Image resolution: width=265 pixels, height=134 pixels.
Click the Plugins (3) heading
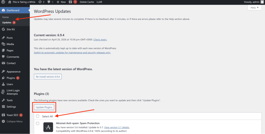[41, 94]
